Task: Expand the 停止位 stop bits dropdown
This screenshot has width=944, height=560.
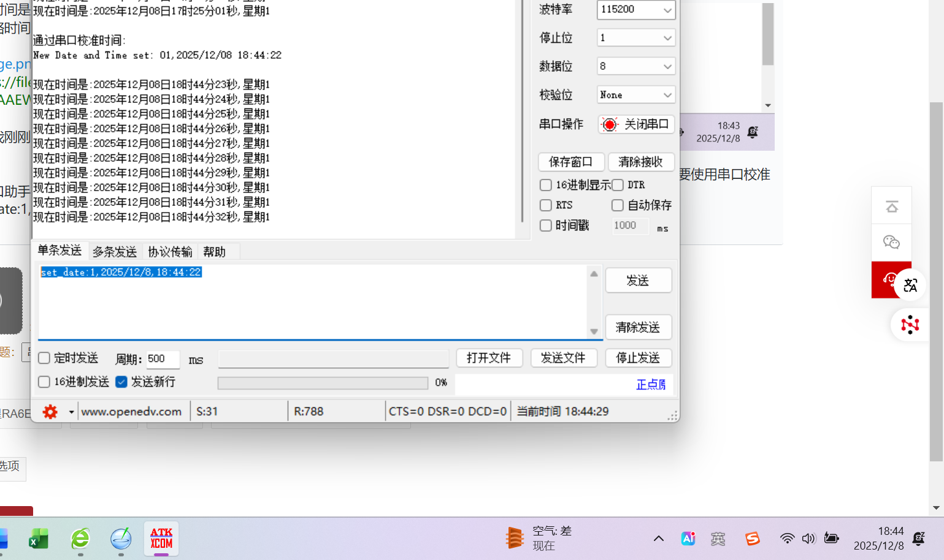Action: pyautogui.click(x=667, y=38)
